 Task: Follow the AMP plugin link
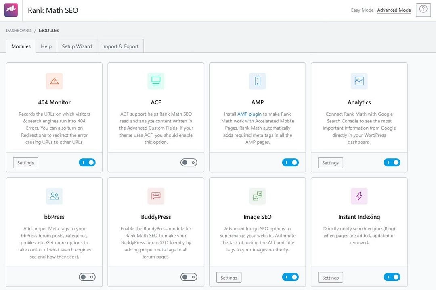249,114
